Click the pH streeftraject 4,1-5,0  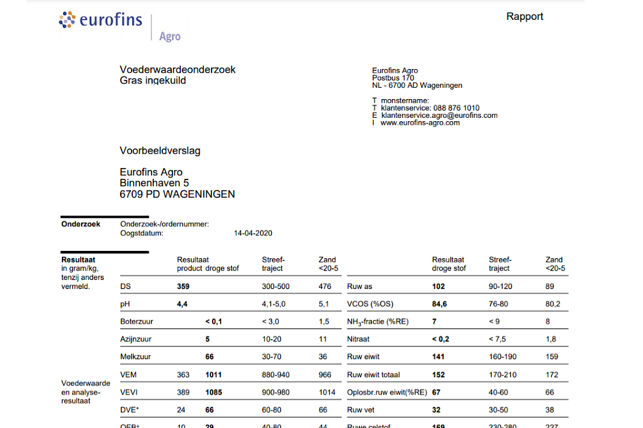click(x=273, y=304)
